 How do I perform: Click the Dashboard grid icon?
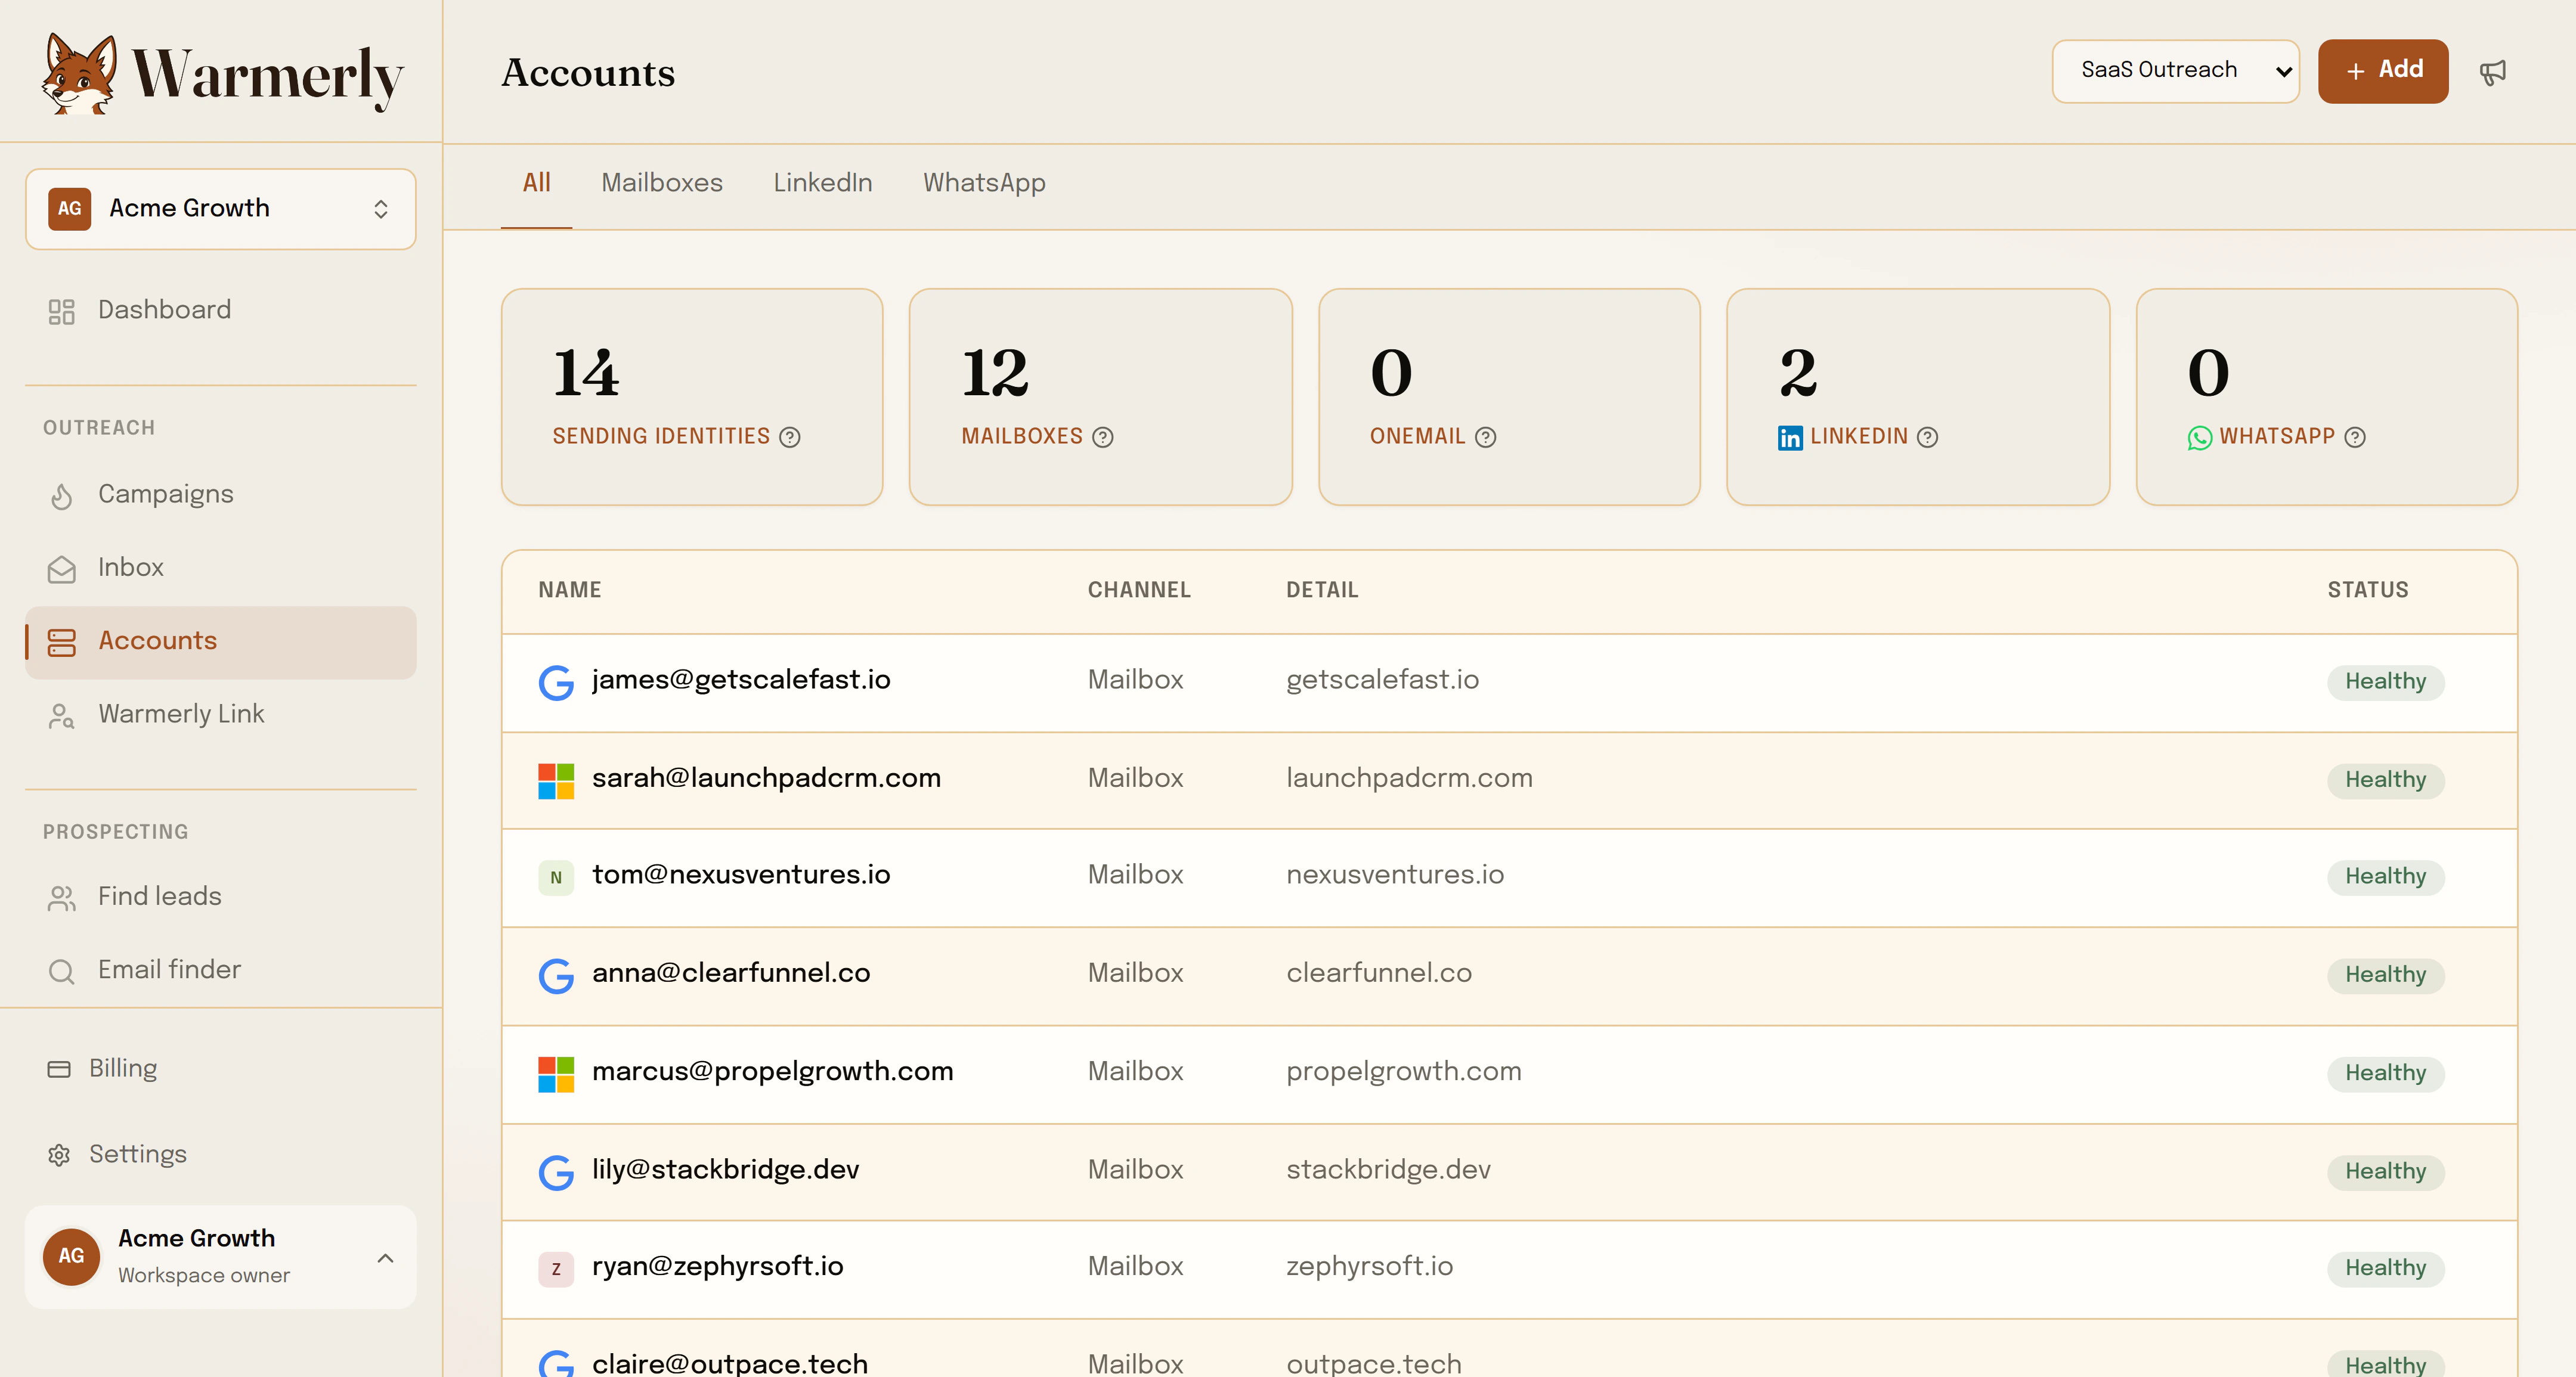(x=61, y=311)
